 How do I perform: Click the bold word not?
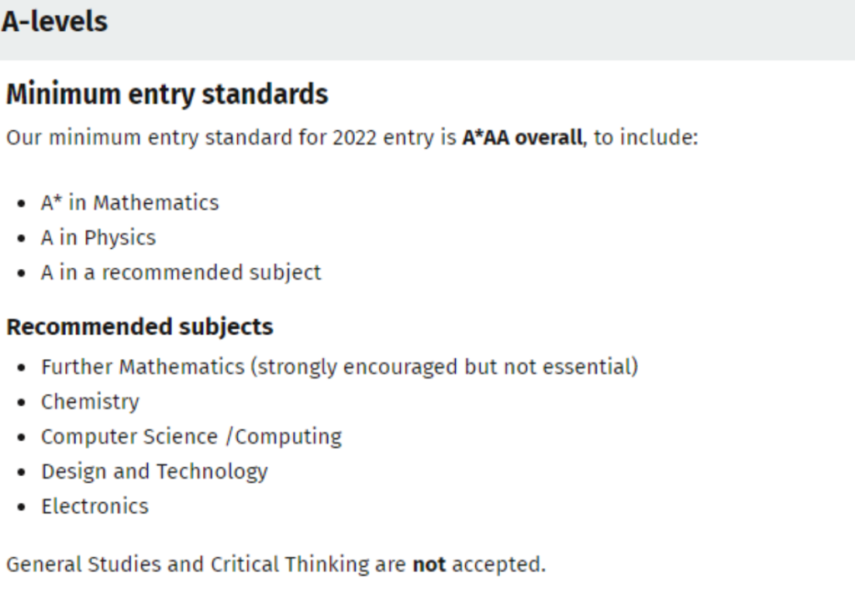coord(429,564)
